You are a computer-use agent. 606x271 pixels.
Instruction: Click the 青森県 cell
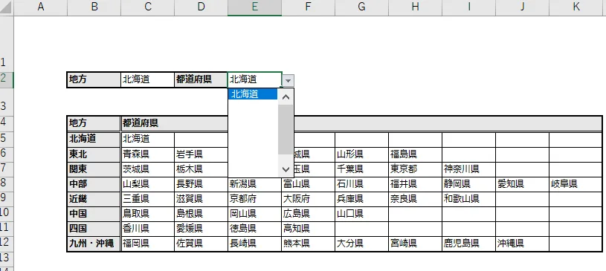(x=148, y=154)
